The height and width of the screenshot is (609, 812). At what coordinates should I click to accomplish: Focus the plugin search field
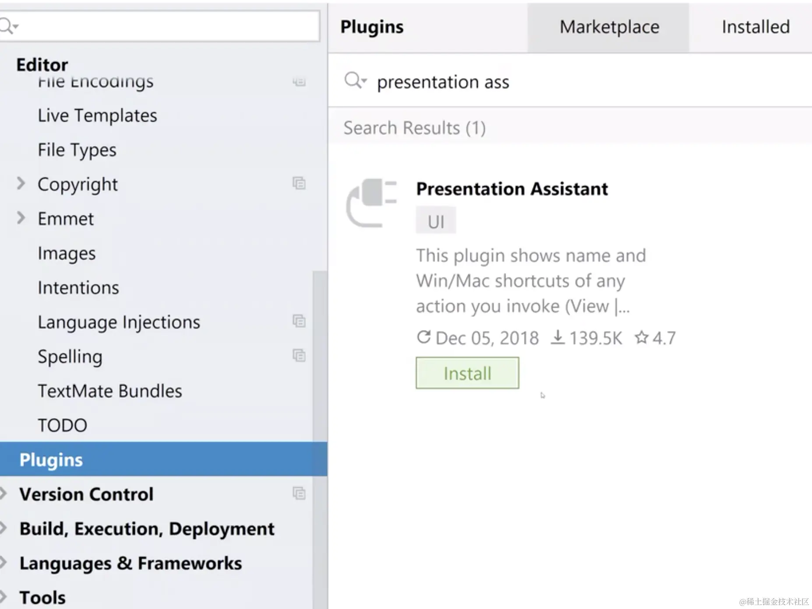click(x=569, y=82)
